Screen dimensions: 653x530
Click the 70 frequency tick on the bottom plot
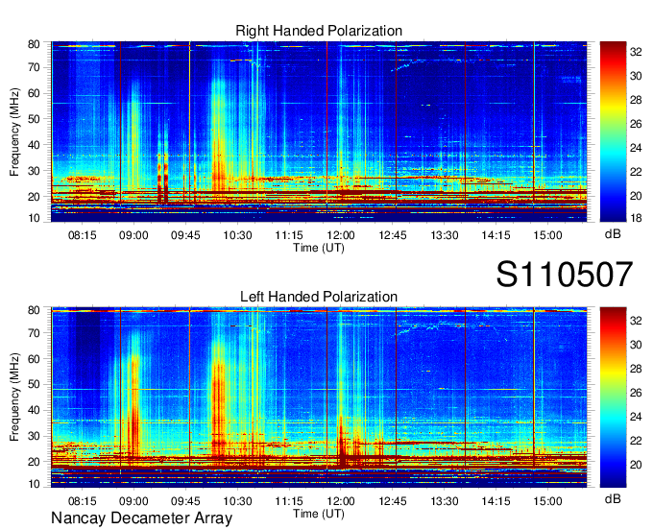click(x=34, y=333)
